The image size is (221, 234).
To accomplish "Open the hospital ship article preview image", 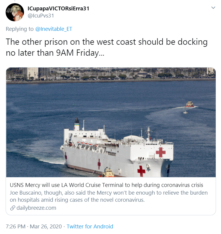I will (x=111, y=122).
